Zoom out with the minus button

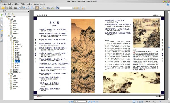coord(155,102)
